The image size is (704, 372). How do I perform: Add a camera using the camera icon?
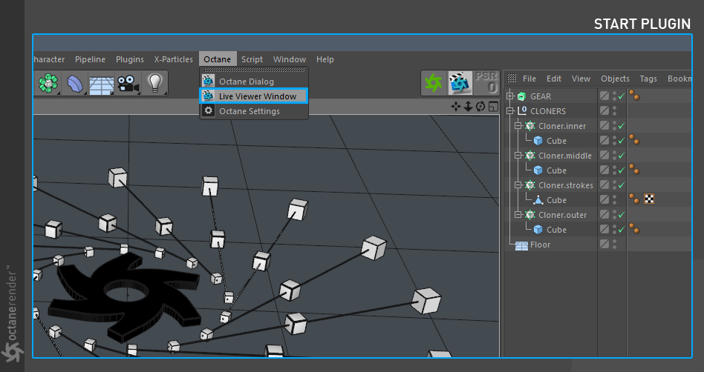128,83
